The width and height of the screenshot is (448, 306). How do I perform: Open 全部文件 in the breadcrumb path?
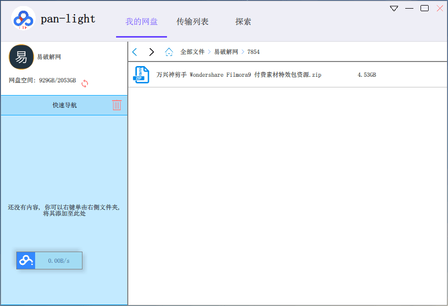[x=192, y=52]
